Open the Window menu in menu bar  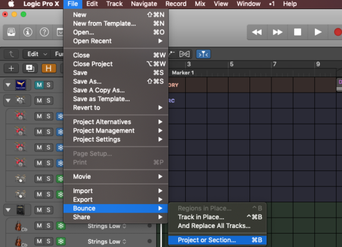click(248, 4)
